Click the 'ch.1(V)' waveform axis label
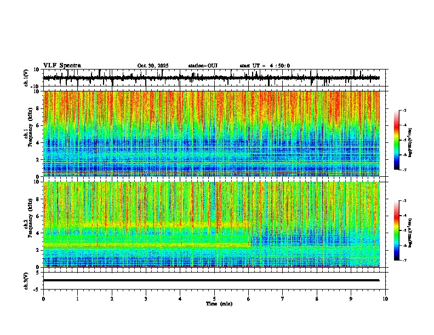 pos(26,78)
